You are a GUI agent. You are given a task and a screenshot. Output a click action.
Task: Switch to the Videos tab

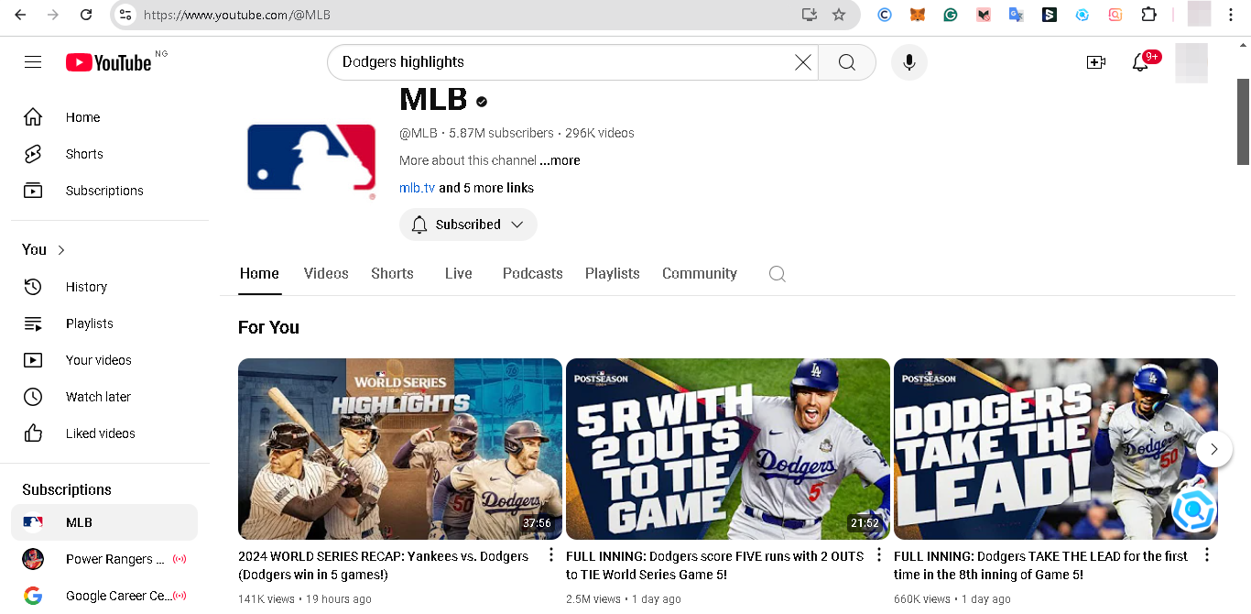coord(326,274)
